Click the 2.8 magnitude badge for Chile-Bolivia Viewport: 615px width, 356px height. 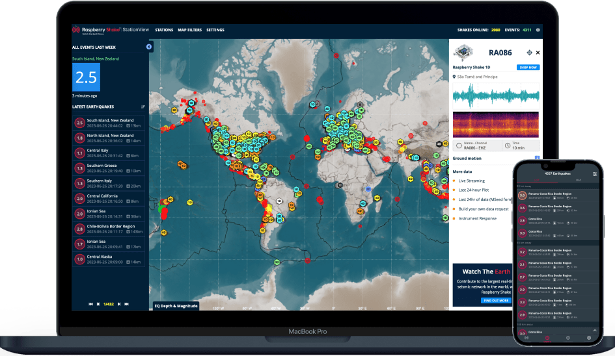[80, 229]
